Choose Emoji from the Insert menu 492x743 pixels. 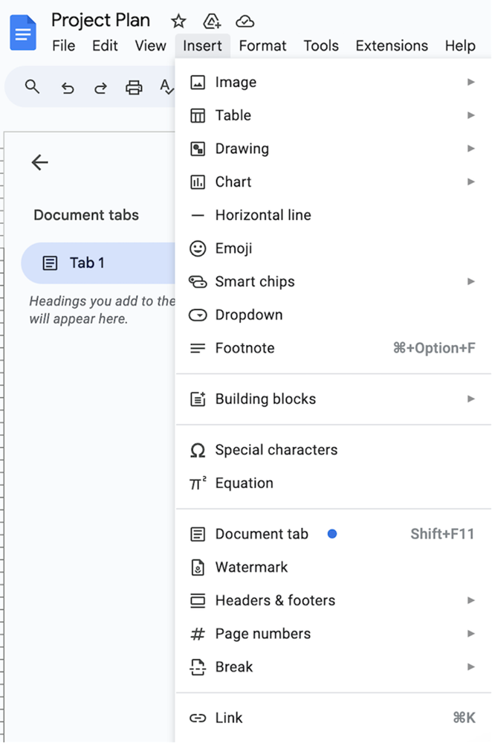333,248
